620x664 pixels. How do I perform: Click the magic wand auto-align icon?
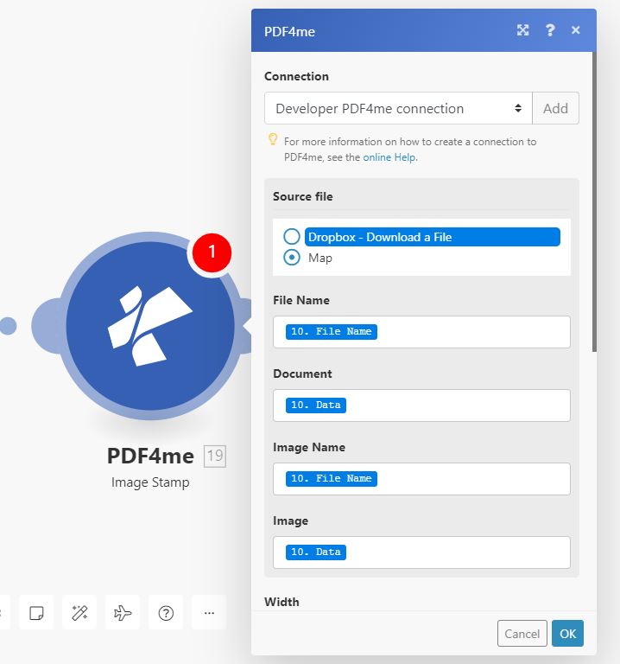(x=79, y=612)
